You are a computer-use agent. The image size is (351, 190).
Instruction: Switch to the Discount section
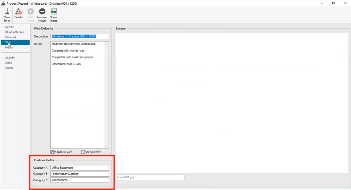(10, 37)
